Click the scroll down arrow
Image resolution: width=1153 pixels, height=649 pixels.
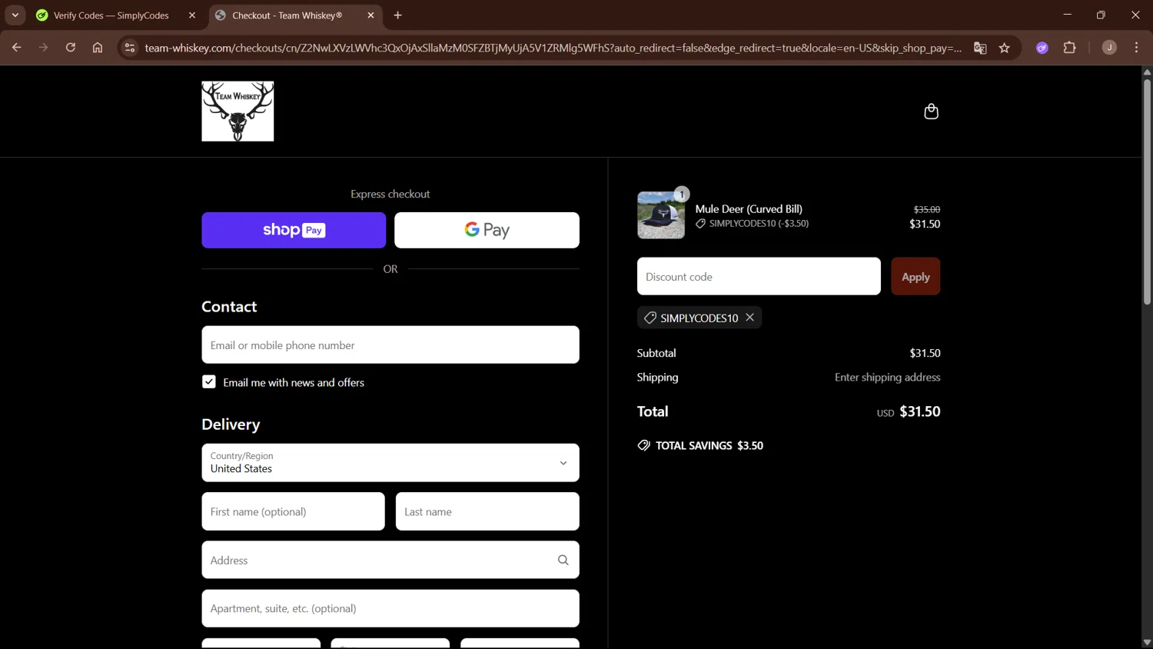tap(1147, 643)
